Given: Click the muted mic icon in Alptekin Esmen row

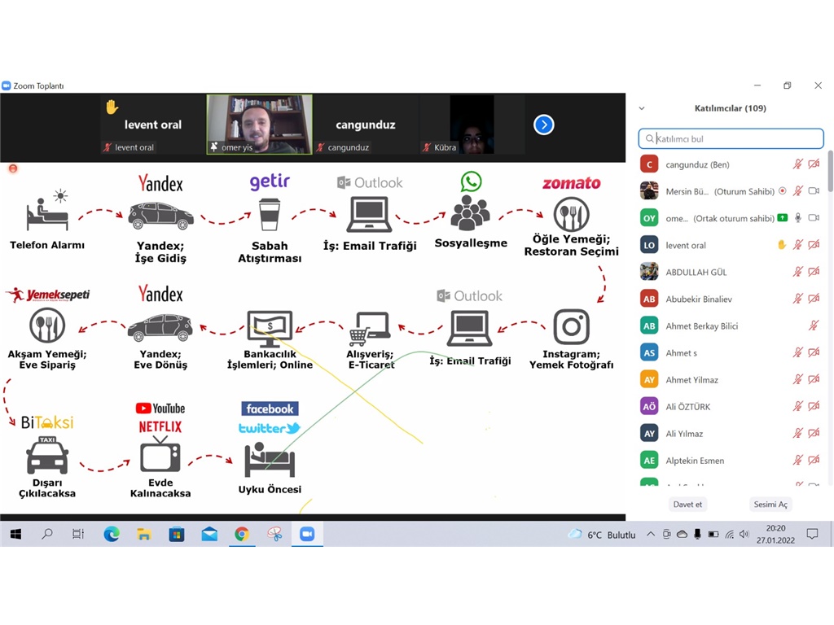Looking at the screenshot, I should tap(798, 460).
